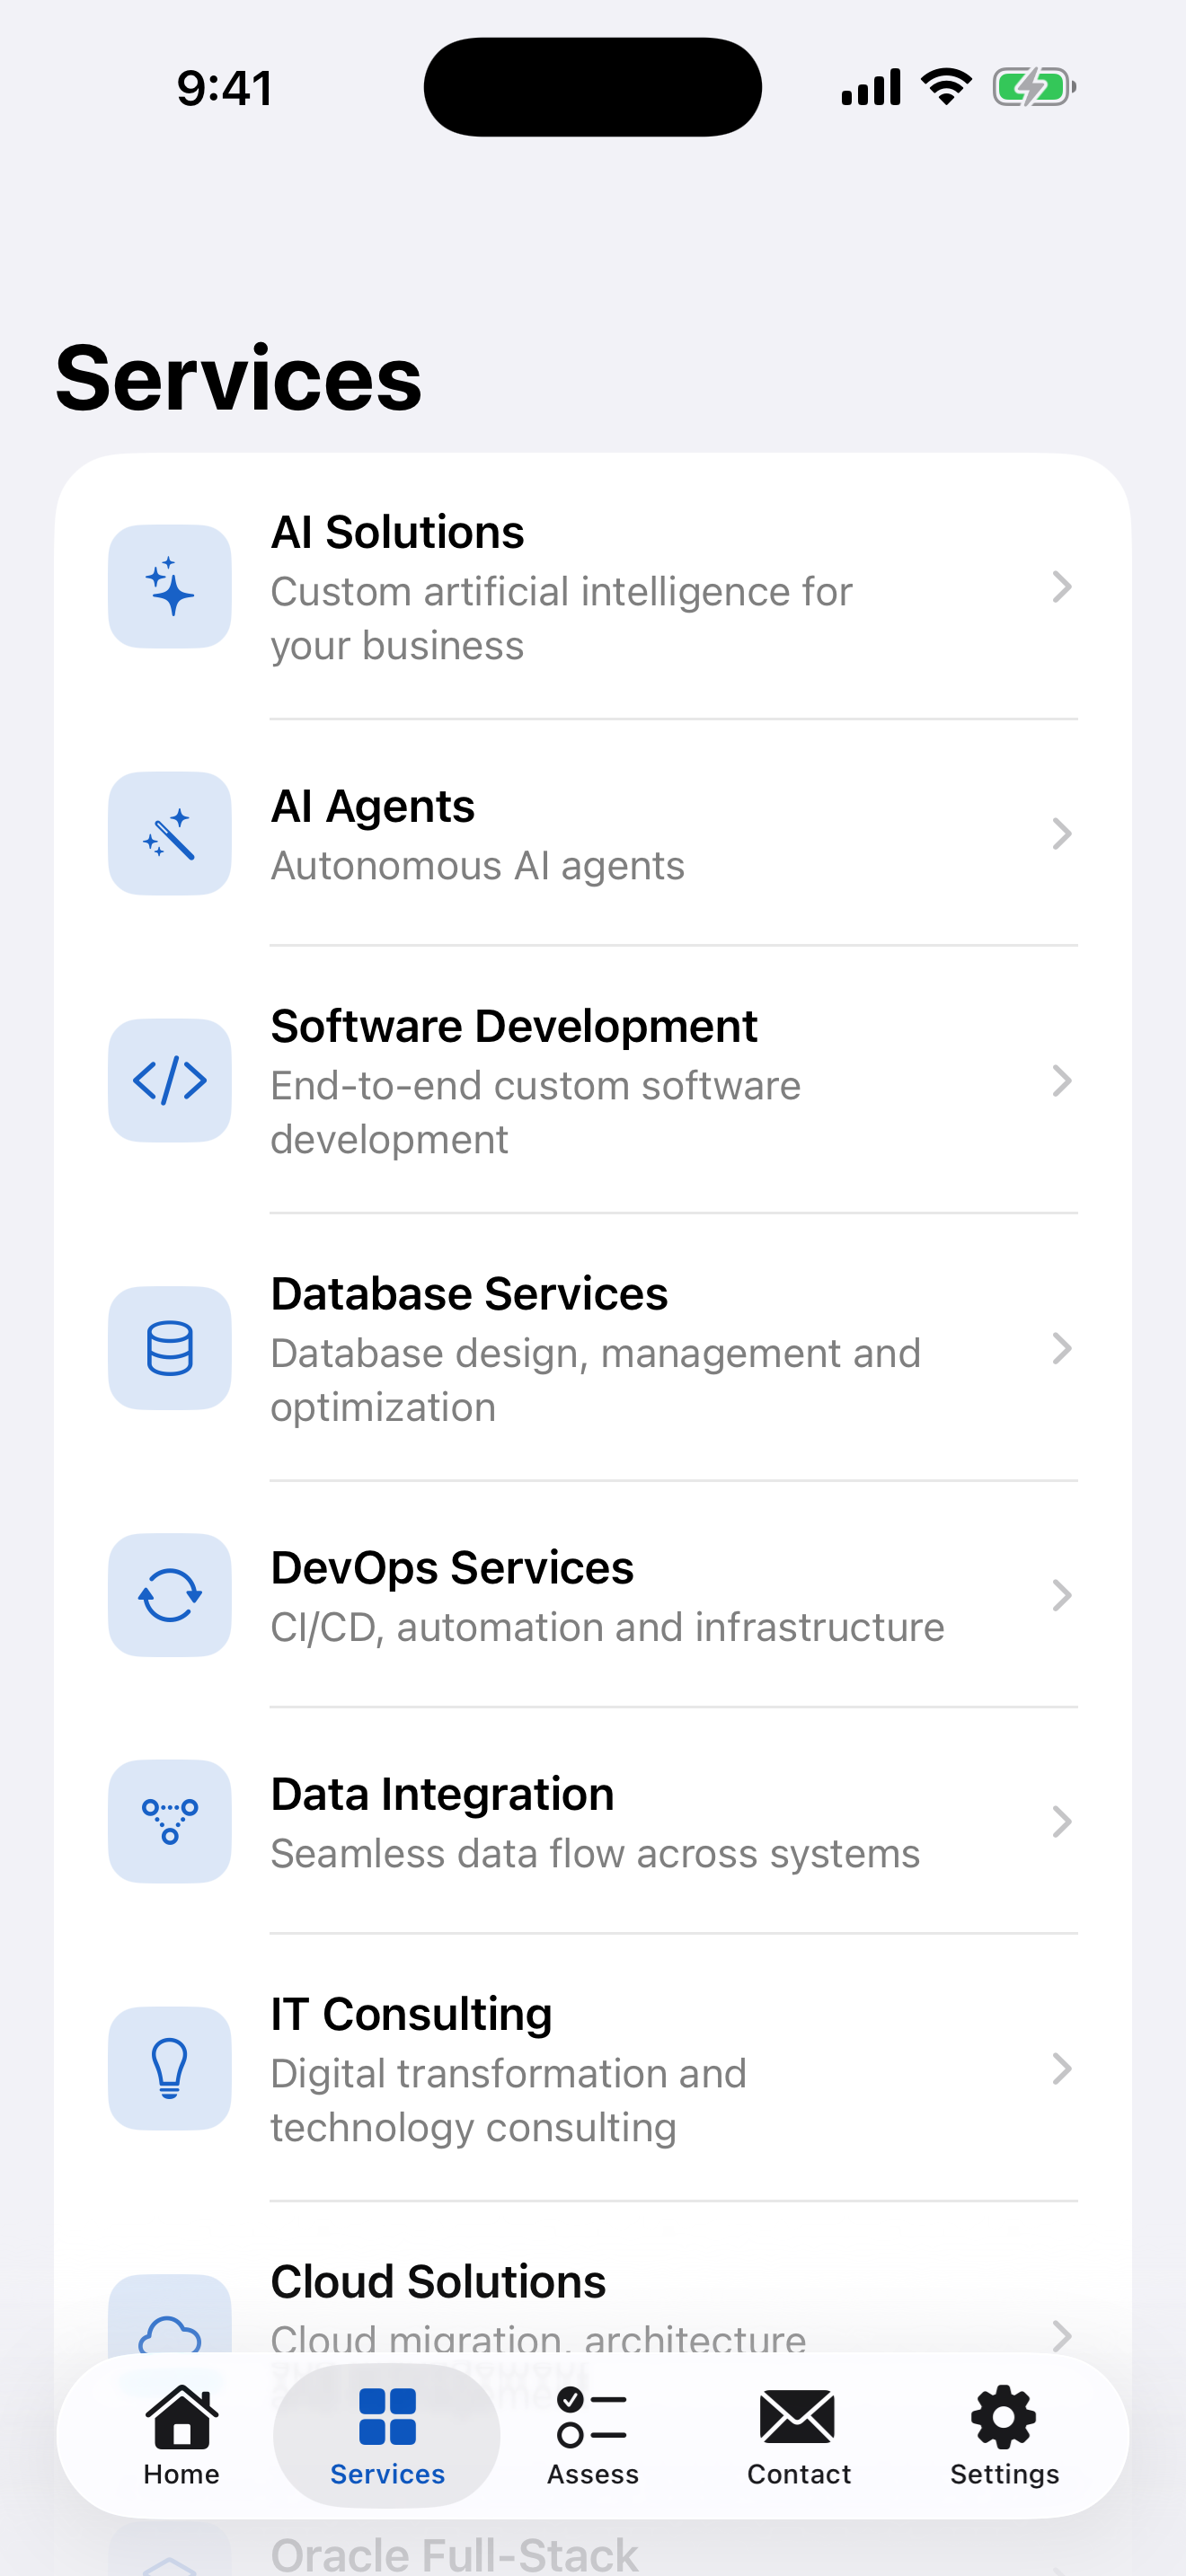
Task: Check the battery charging indicator
Action: pos(1034,87)
